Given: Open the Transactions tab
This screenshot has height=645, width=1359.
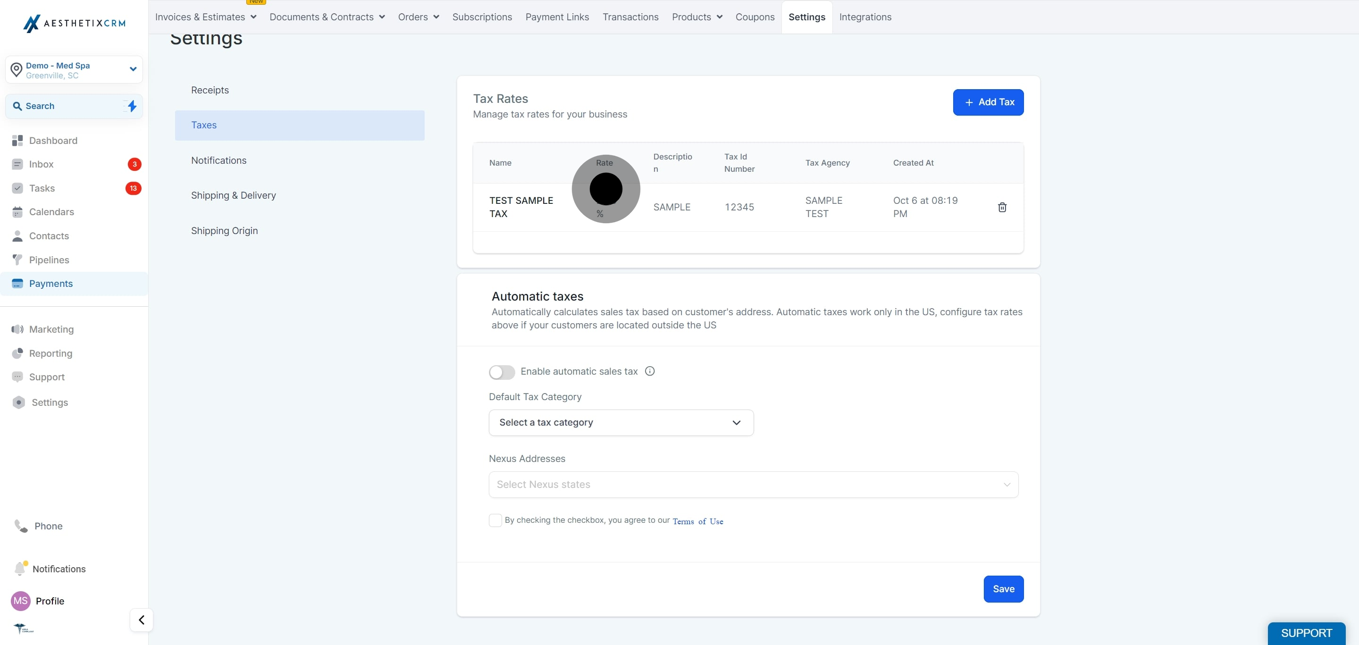Looking at the screenshot, I should click(630, 17).
